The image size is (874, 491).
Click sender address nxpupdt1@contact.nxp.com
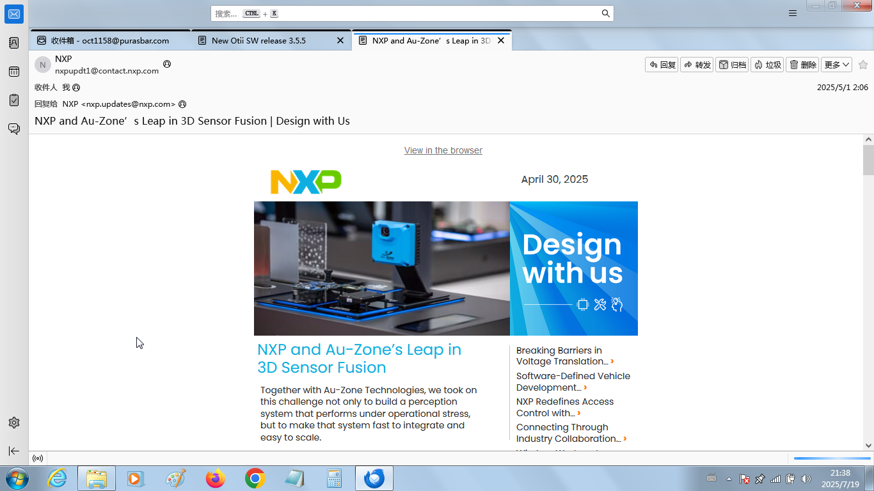(x=107, y=71)
